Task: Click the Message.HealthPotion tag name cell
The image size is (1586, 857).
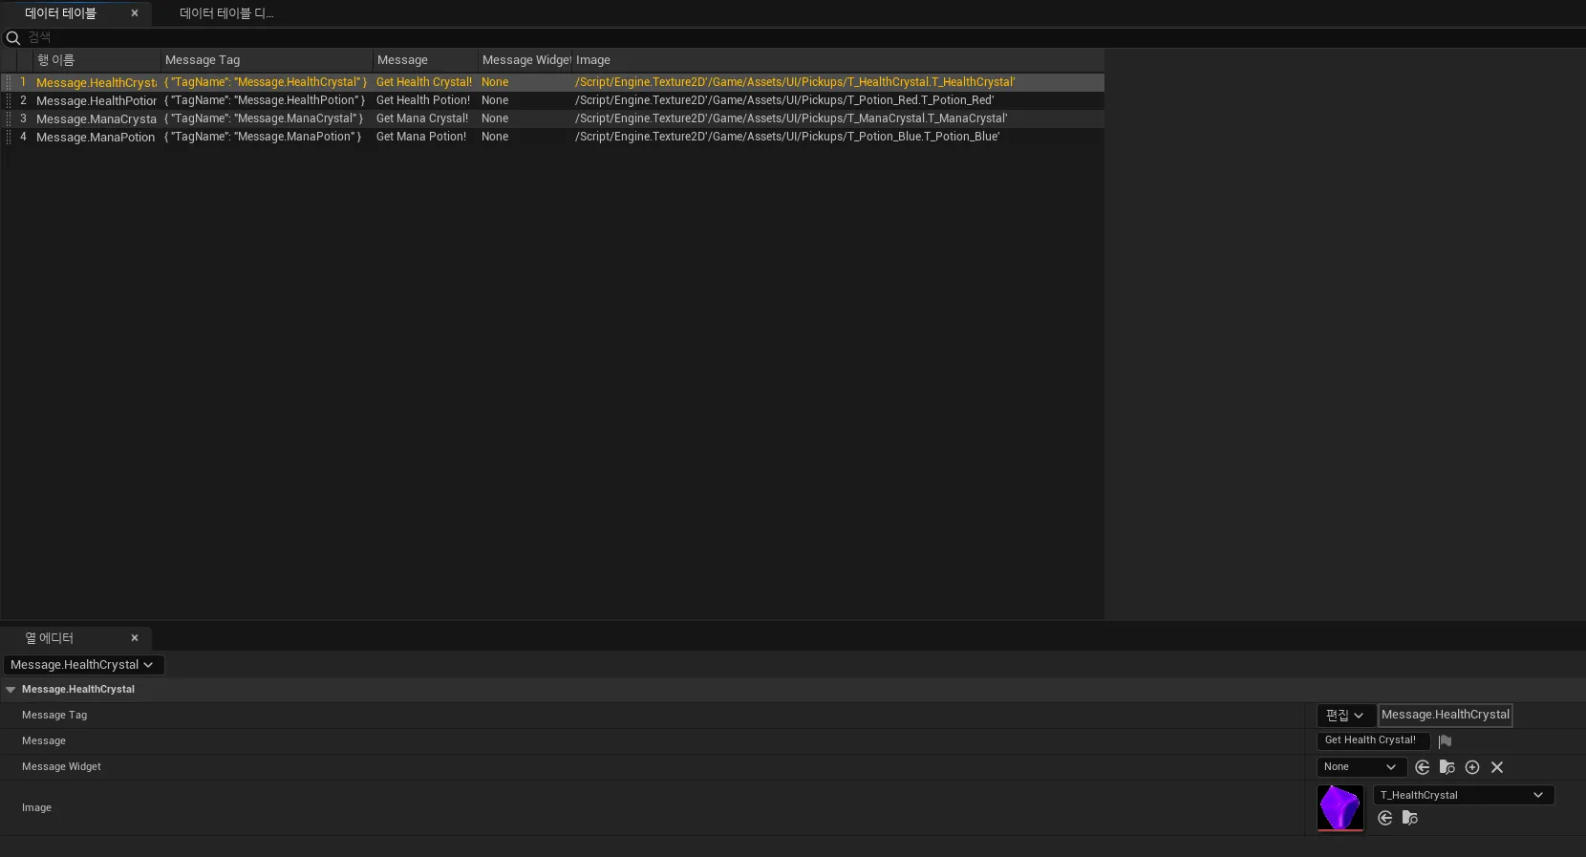Action: 265,100
